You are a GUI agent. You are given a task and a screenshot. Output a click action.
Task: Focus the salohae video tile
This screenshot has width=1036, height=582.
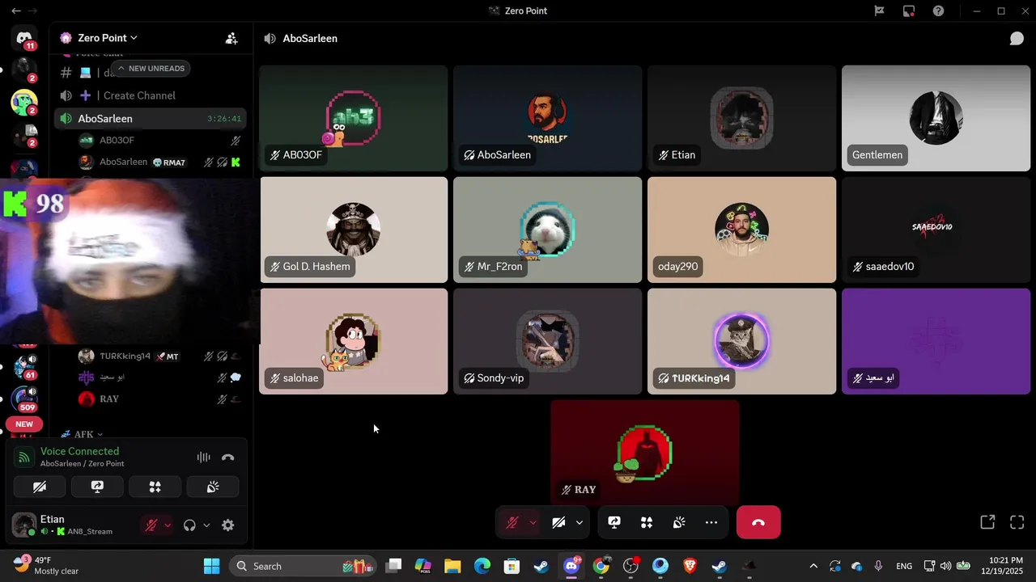(353, 341)
